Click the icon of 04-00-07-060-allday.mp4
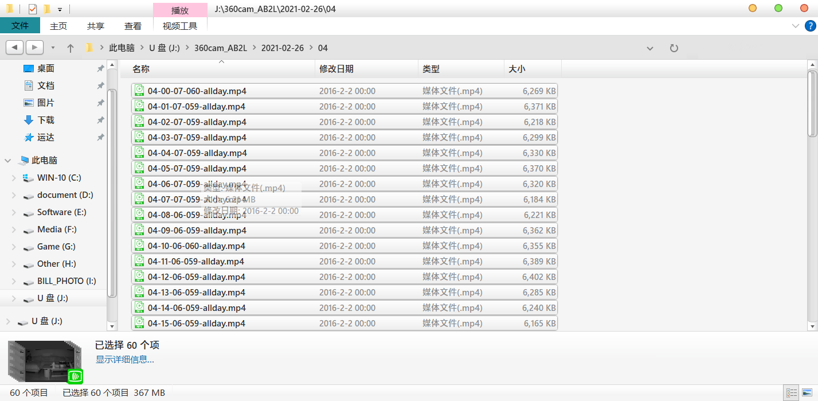This screenshot has width=818, height=401. [139, 91]
